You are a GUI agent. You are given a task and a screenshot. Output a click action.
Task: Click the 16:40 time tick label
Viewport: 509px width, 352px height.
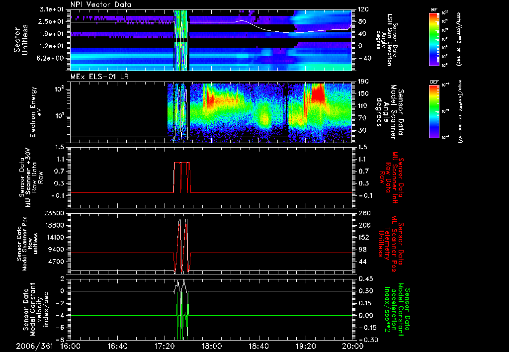pyautogui.click(x=118, y=346)
